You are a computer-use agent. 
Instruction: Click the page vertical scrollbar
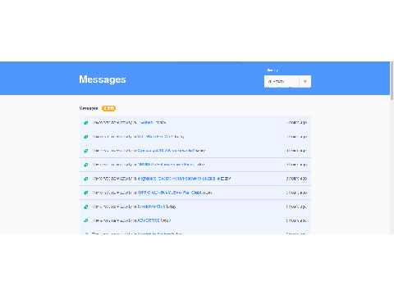(x=392, y=80)
